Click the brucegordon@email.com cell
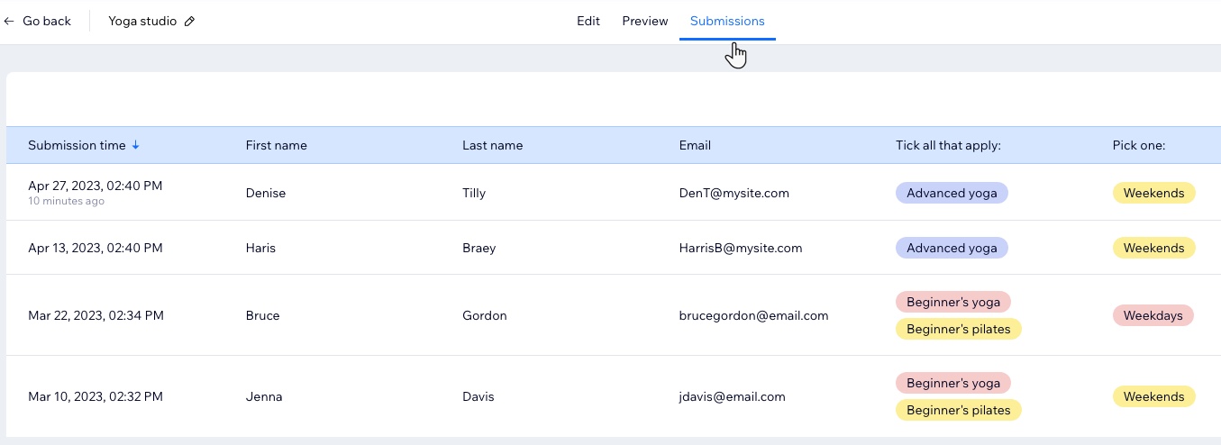 tap(753, 315)
